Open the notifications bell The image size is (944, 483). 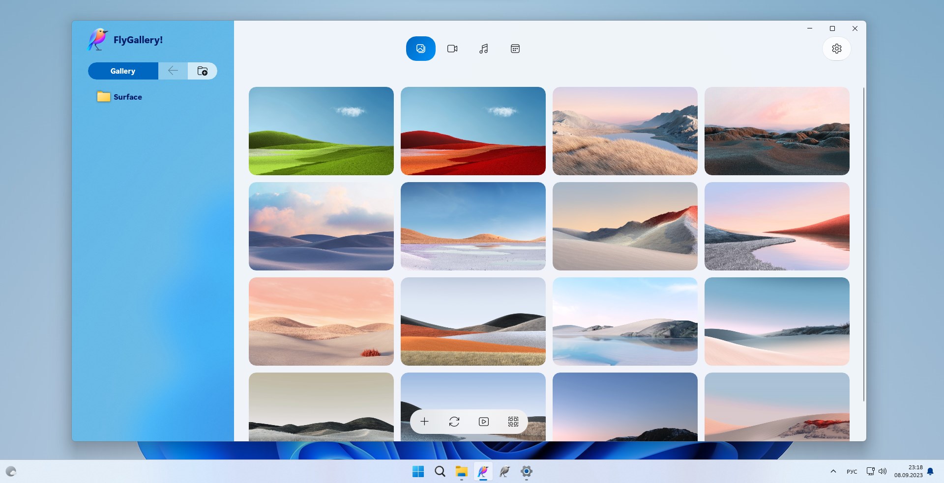tap(930, 471)
